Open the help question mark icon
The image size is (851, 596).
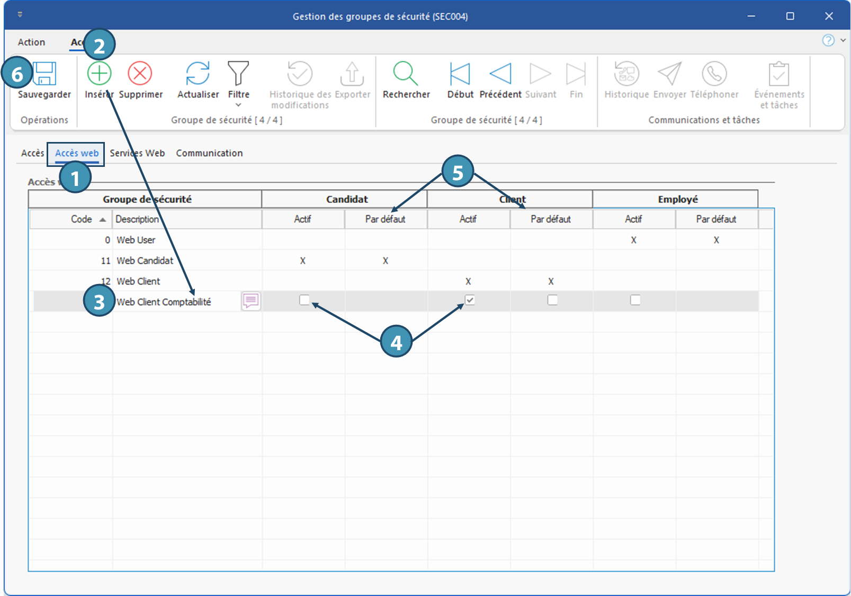click(828, 40)
